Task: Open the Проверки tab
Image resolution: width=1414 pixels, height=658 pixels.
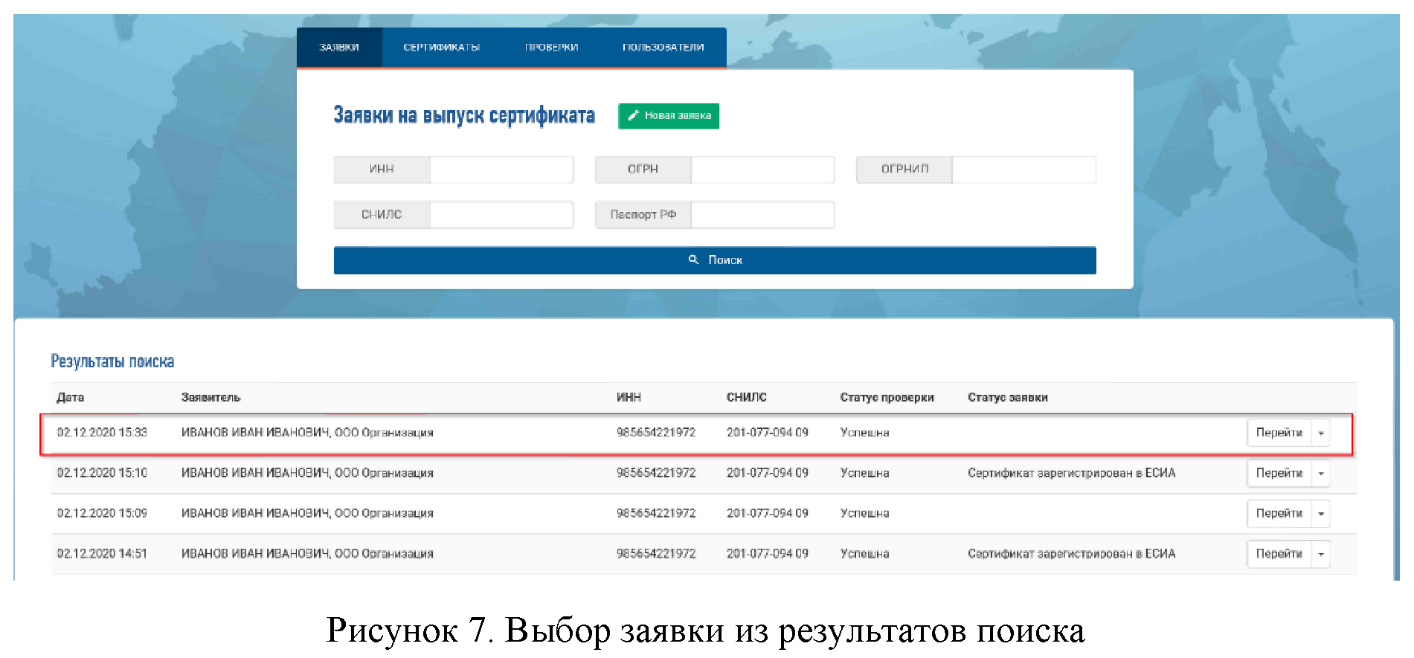Action: [x=551, y=48]
